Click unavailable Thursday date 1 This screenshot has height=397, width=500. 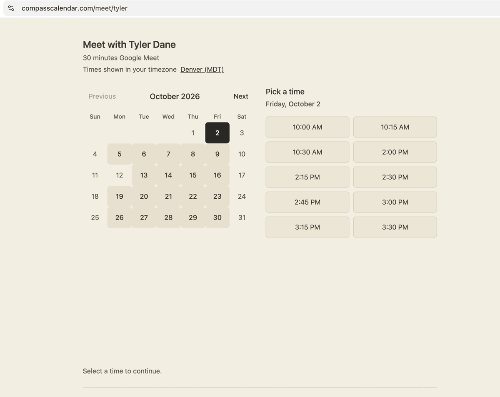point(193,133)
